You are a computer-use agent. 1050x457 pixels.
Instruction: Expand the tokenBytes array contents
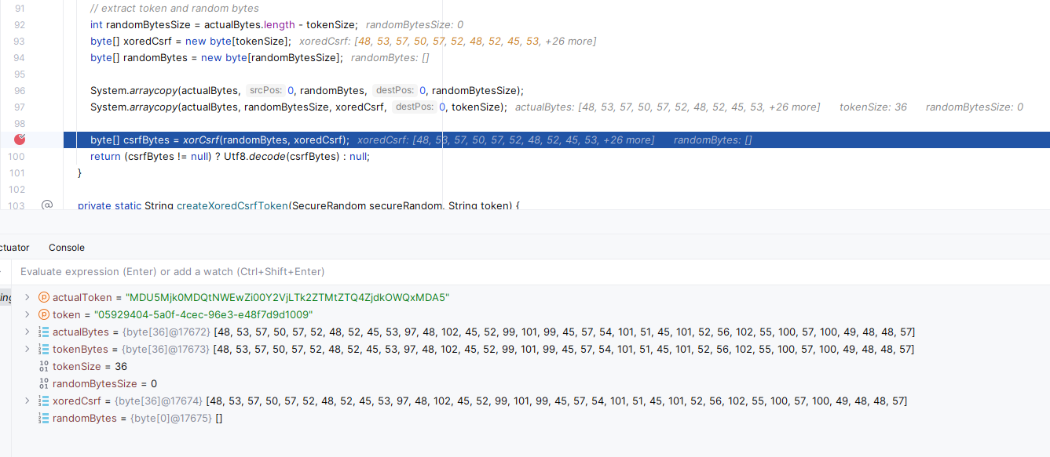click(x=28, y=349)
